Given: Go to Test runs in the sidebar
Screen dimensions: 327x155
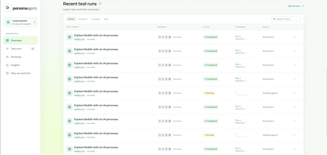Looking at the screenshot, I should (x=20, y=49).
